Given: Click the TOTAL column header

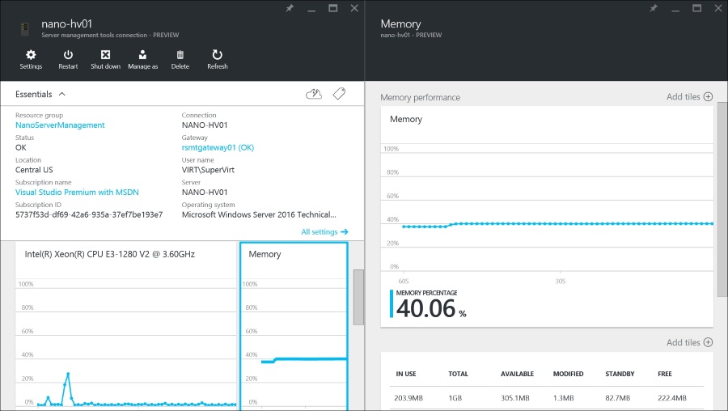Looking at the screenshot, I should 459,374.
